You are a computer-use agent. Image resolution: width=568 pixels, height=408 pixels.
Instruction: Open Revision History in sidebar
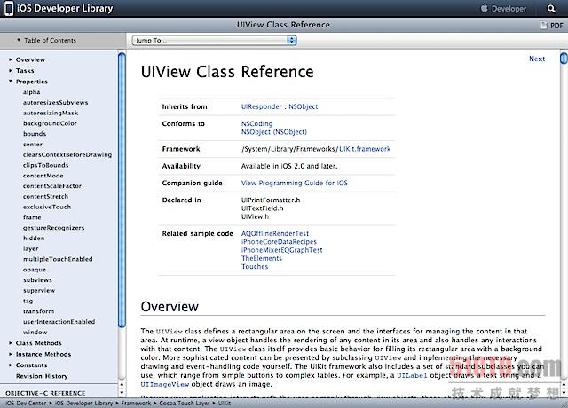click(x=42, y=376)
